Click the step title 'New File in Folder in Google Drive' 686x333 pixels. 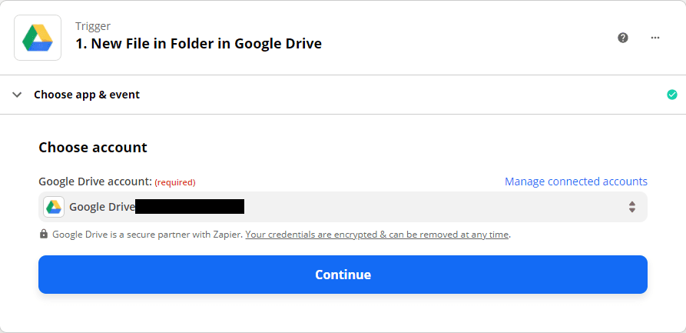(198, 44)
